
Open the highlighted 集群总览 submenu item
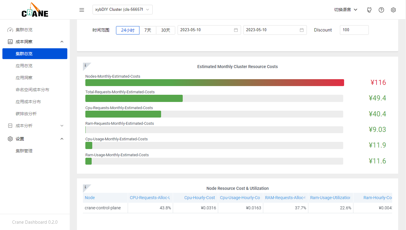(35, 54)
